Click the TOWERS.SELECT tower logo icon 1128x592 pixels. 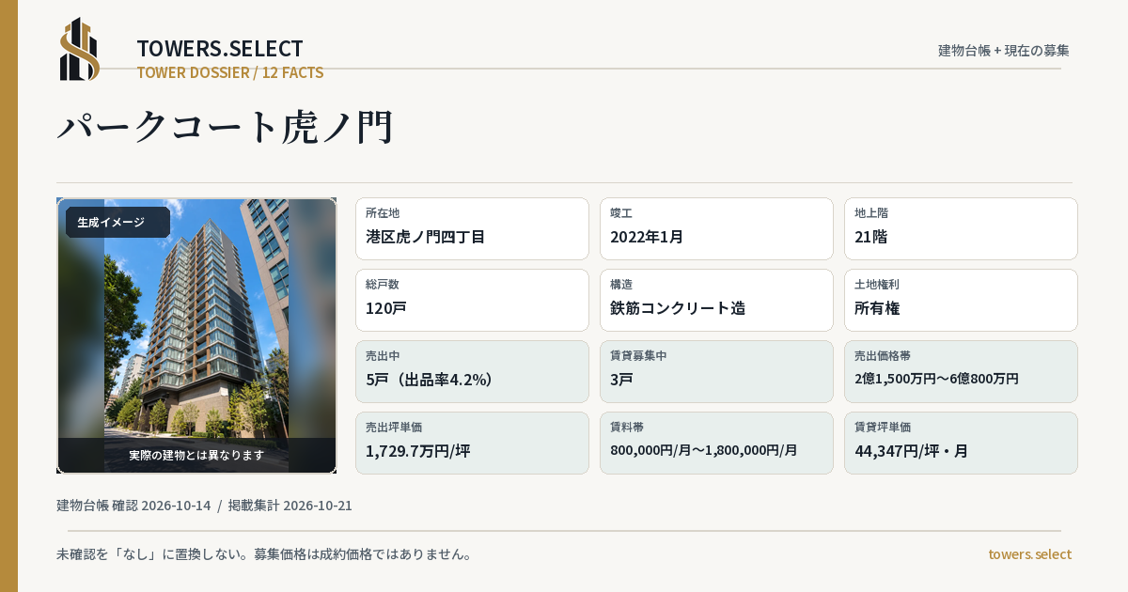80,49
